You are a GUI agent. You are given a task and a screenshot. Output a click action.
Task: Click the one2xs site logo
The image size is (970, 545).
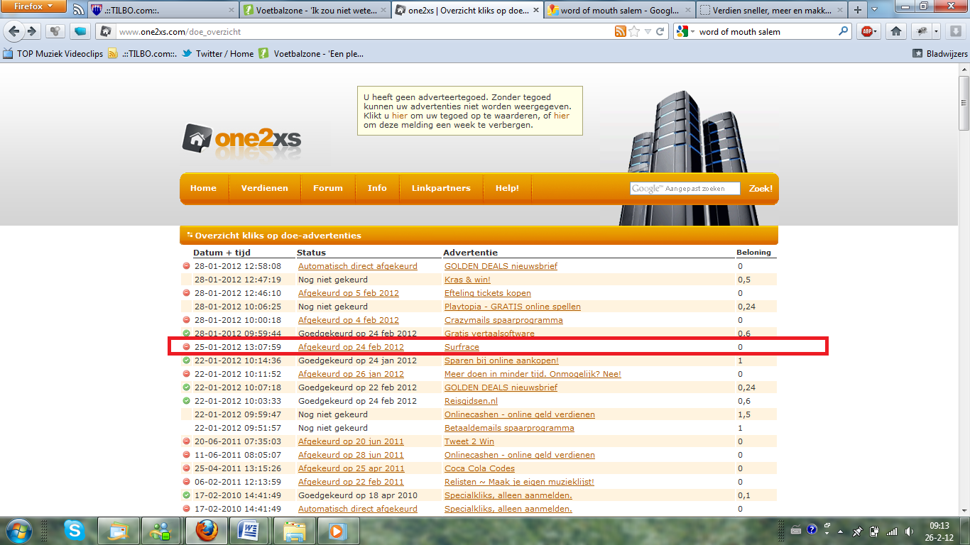[x=241, y=139]
